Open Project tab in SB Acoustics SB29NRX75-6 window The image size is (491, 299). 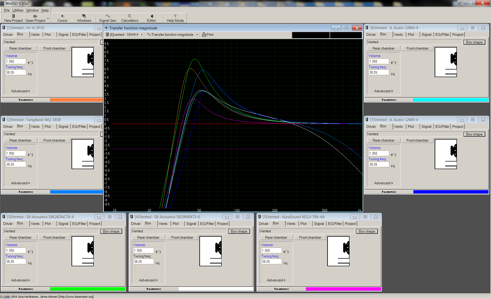[x=222, y=224]
